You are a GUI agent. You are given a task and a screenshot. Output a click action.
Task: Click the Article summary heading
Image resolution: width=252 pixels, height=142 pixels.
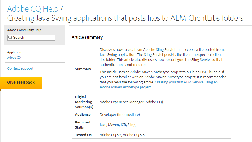pos(87,37)
